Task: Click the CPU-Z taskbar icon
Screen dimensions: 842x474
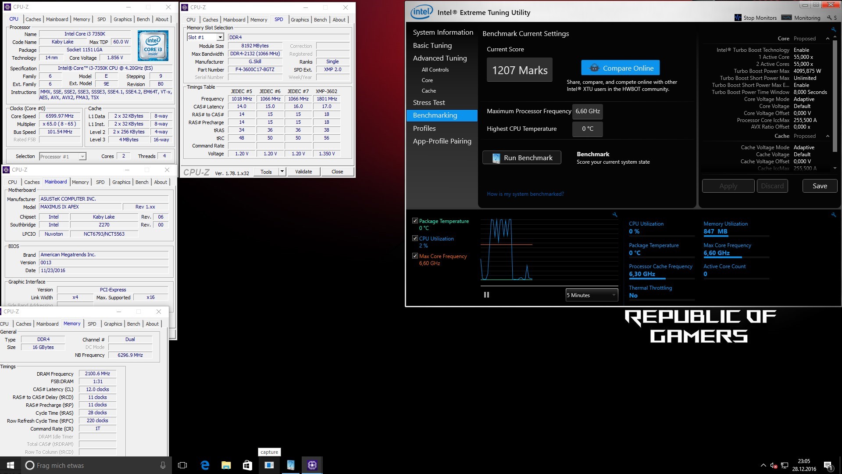Action: (x=312, y=465)
